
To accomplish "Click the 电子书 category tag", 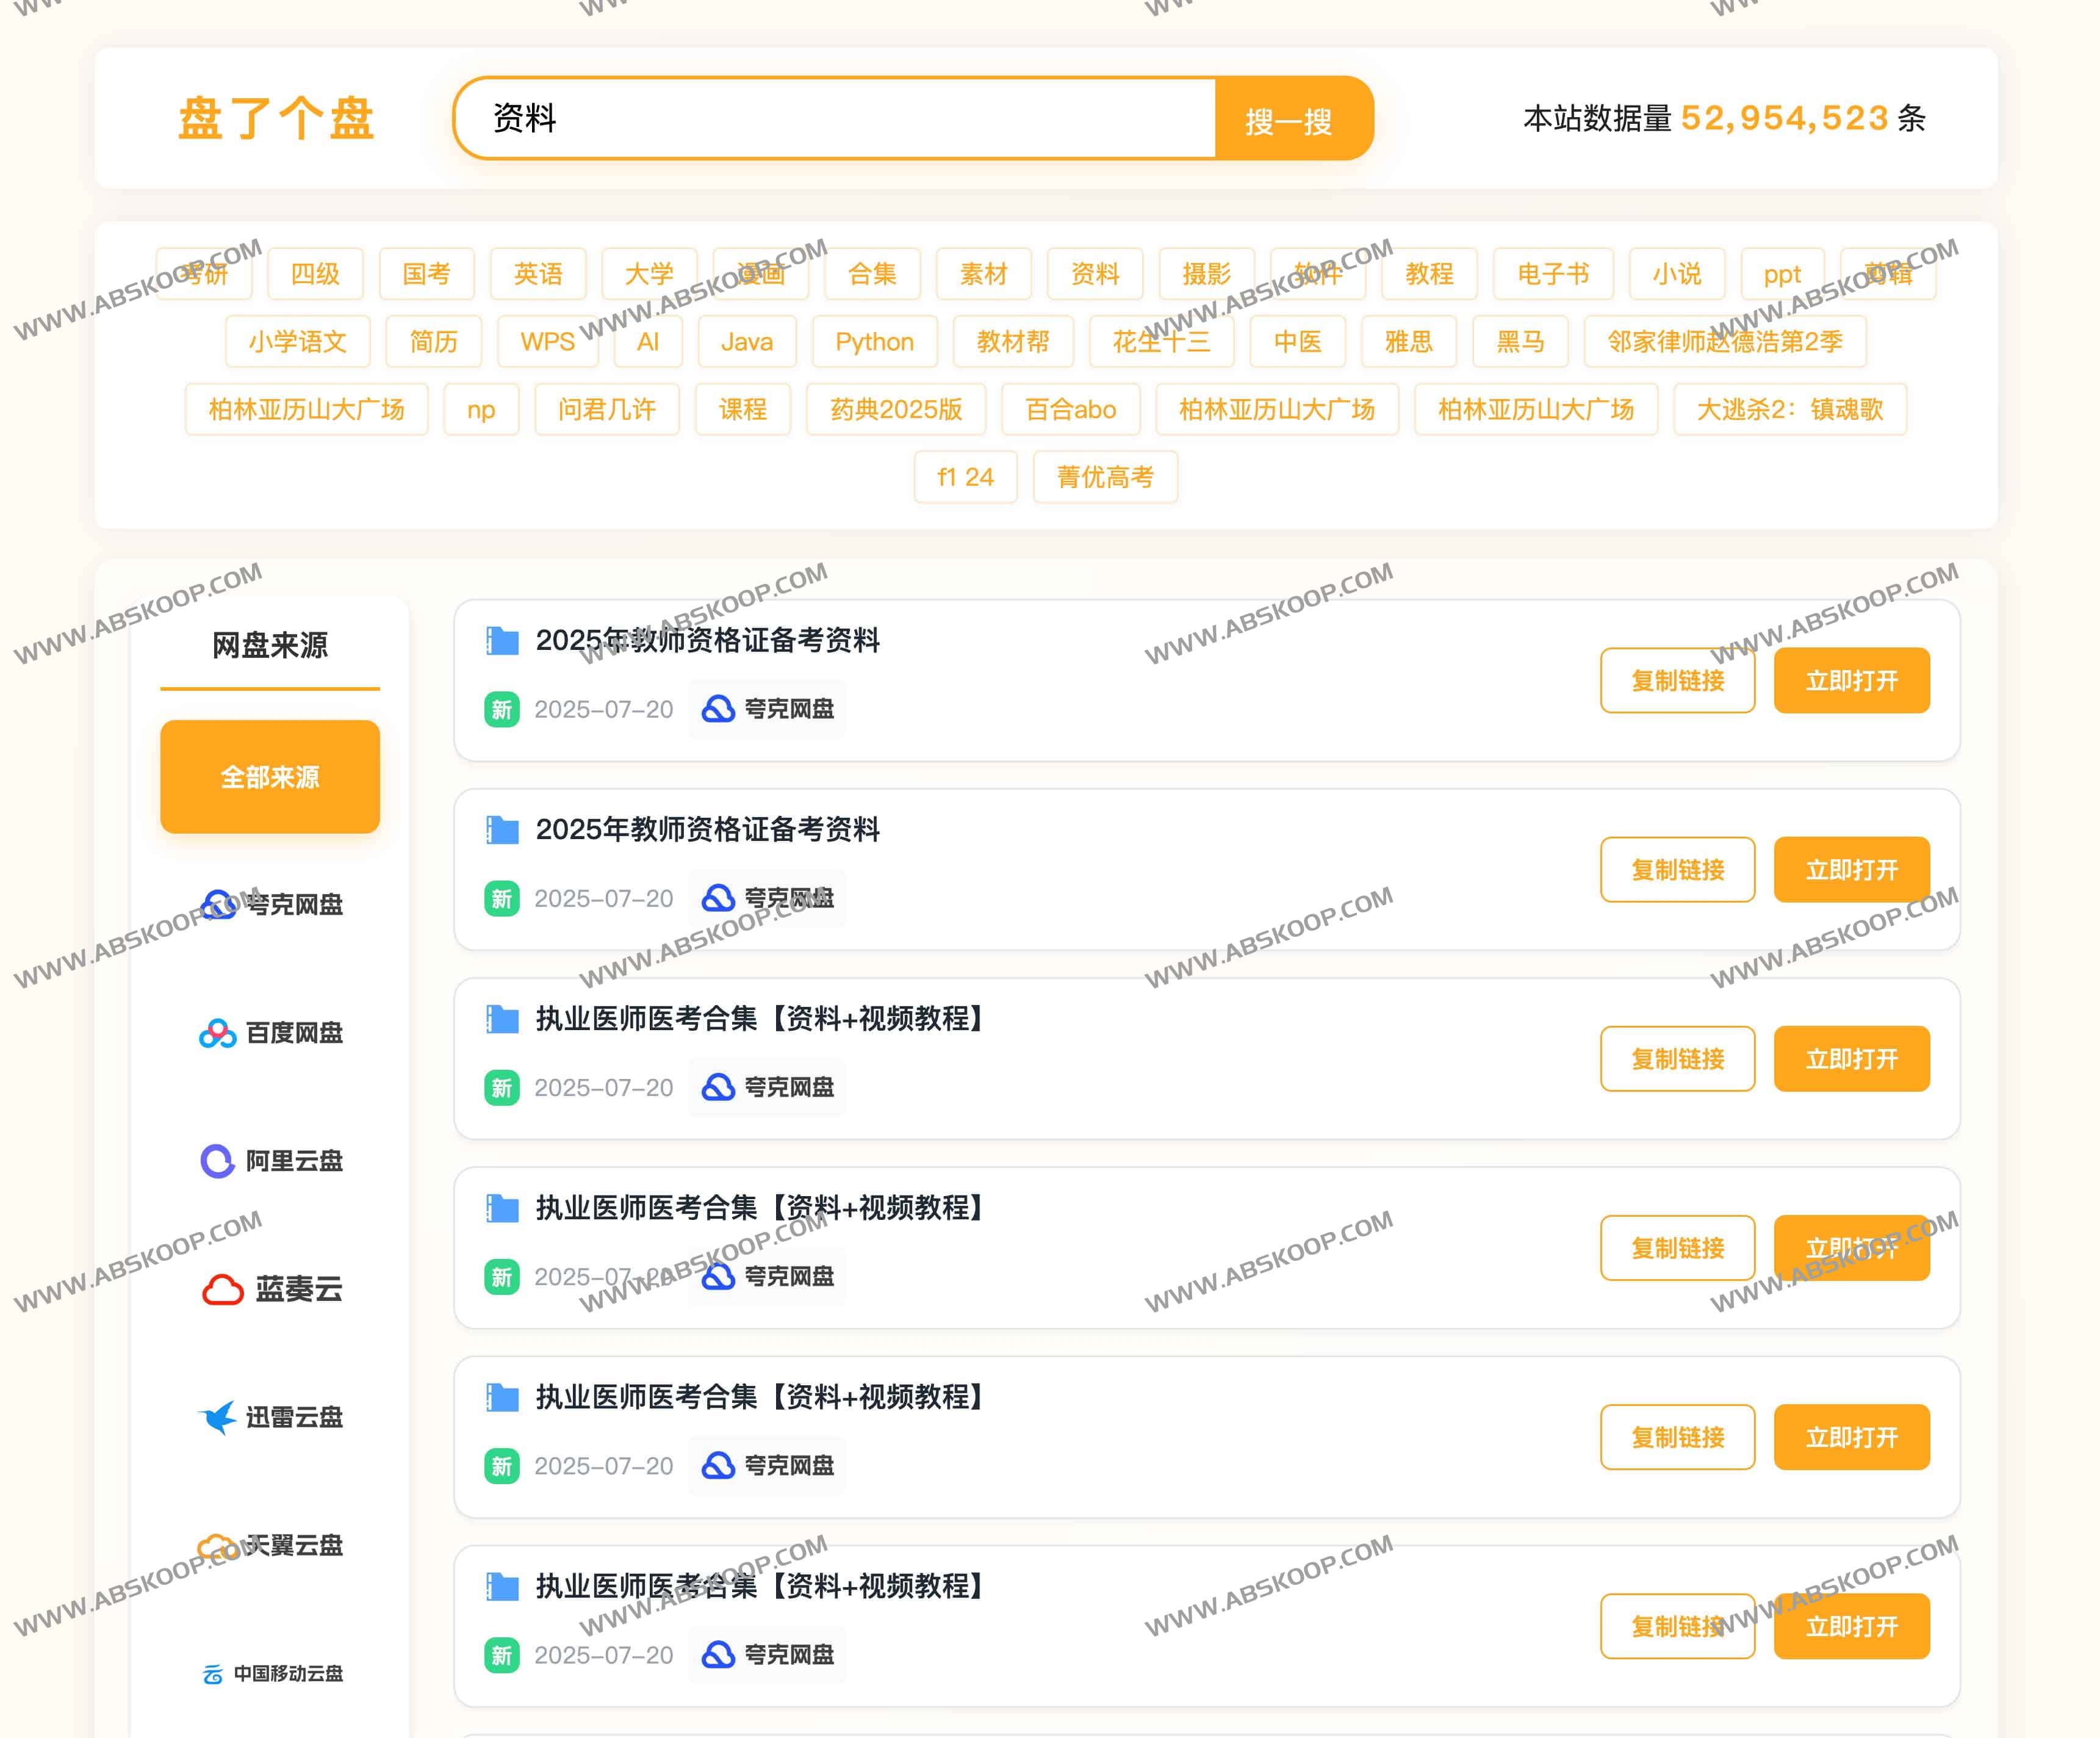I will [x=1552, y=274].
